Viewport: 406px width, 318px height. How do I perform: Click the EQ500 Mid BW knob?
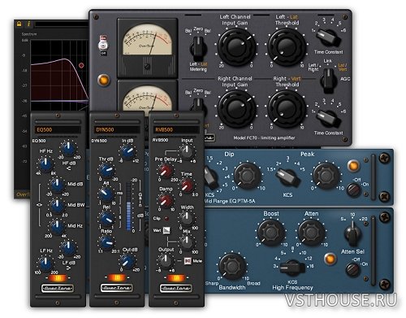pos(57,206)
